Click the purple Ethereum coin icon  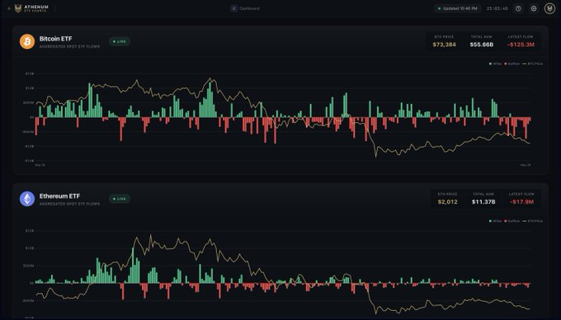pyautogui.click(x=27, y=199)
